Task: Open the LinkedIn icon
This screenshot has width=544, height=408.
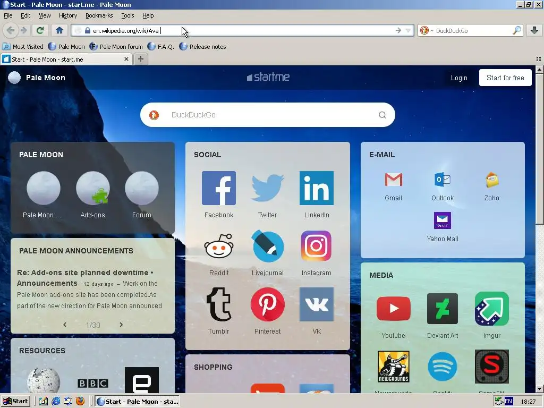Action: (317, 188)
